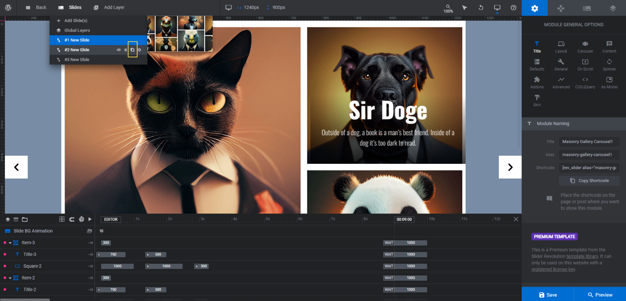The width and height of the screenshot is (626, 301).
Task: Click the Copy Shortcode button
Action: click(589, 181)
